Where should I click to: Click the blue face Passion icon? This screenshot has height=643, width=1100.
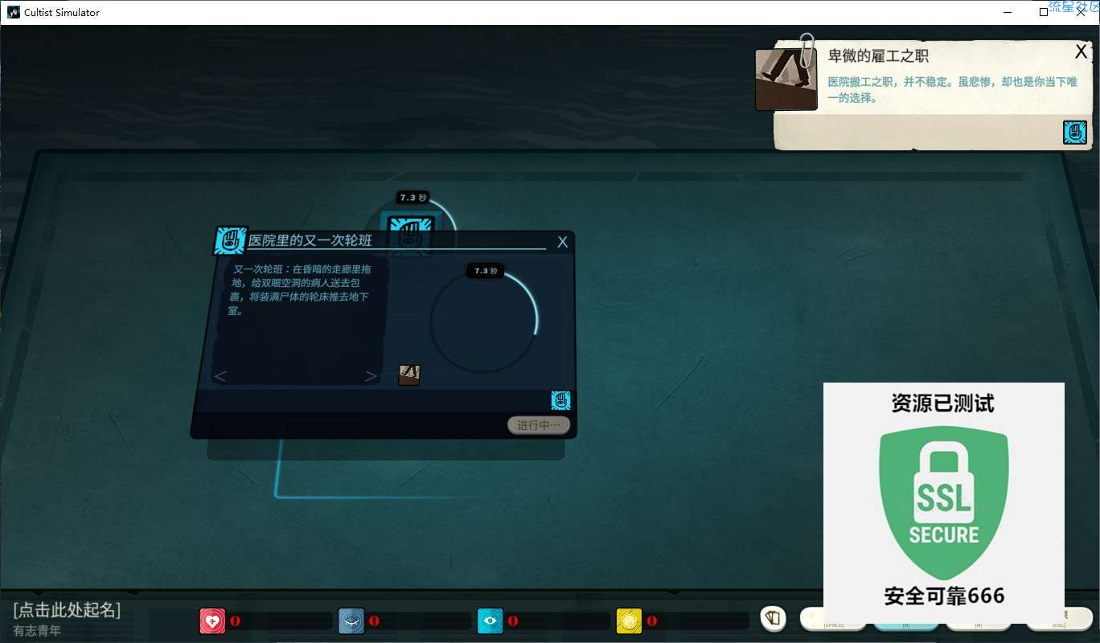(x=351, y=621)
